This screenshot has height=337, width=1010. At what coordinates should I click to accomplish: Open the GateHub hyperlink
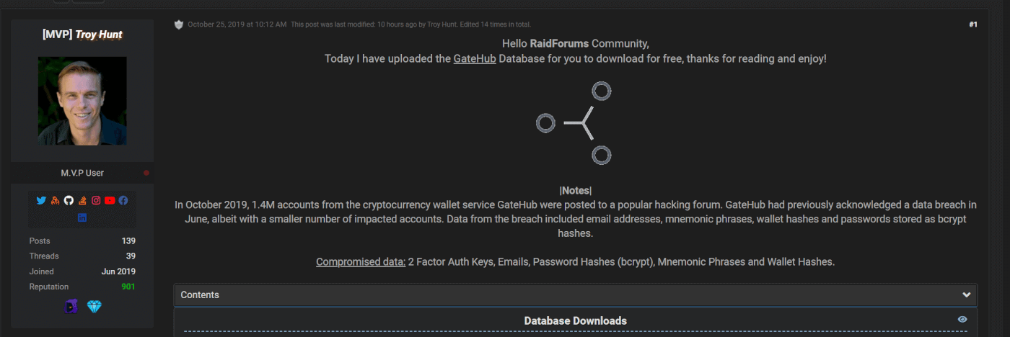[475, 58]
